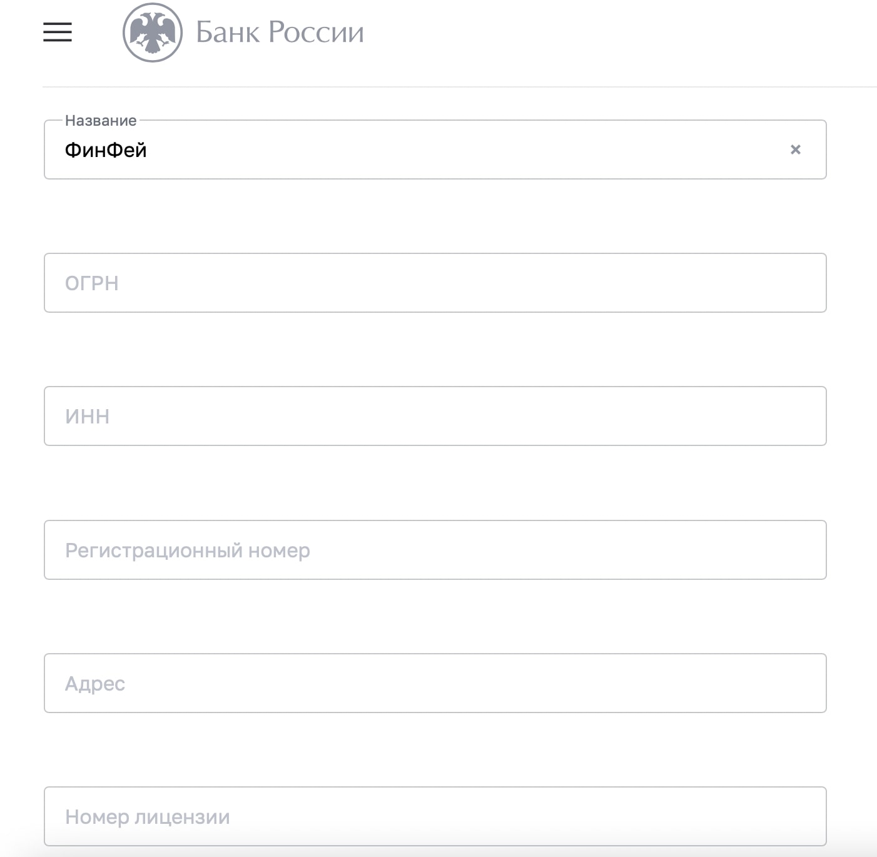This screenshot has width=877, height=857.
Task: Click the ОГРН placeholder text
Action: point(92,283)
